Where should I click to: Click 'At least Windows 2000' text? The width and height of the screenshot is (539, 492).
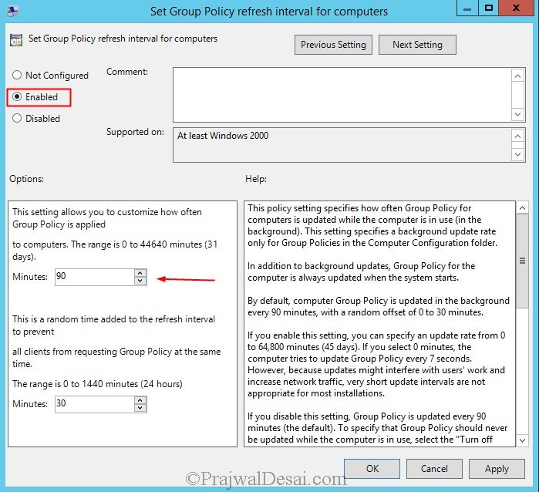coord(223,136)
